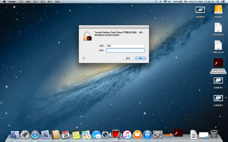Image resolution: width=228 pixels, height=142 pixels.
Task: Click volume speaker in menu bar
Action: (x=169, y=2)
